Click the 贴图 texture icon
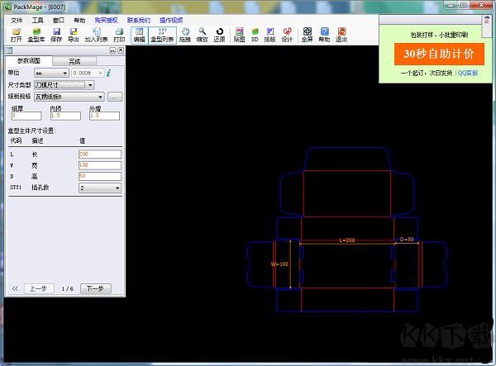 point(239,34)
